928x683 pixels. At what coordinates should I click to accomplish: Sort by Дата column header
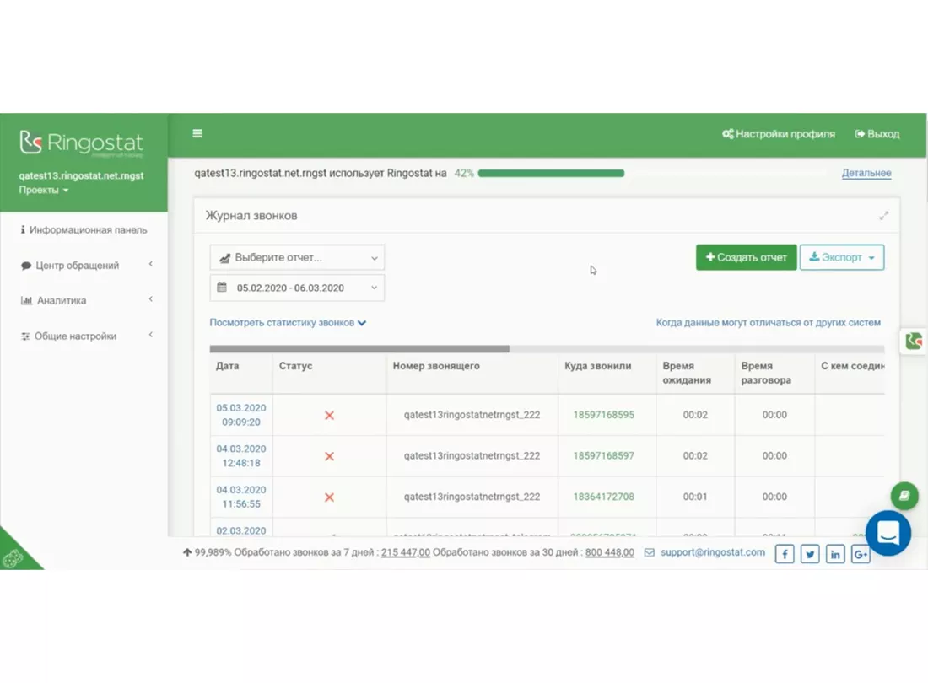pyautogui.click(x=228, y=366)
